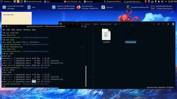Click Xournal entry in top panel
The width and height of the screenshot is (177, 99).
88,2
